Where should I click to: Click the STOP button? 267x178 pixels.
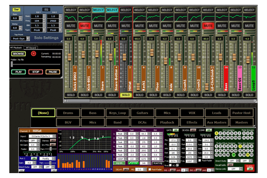click(x=36, y=72)
